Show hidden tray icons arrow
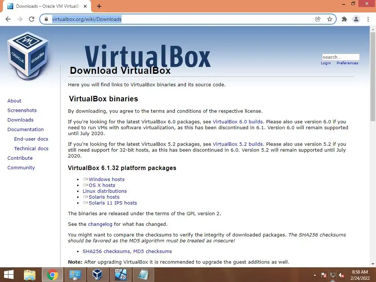 coord(315,275)
